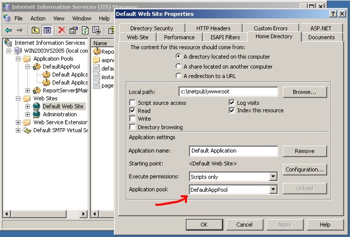Click the ReportServer$Main pool gear icon
This screenshot has height=237, width=350.
pyautogui.click(x=37, y=90)
